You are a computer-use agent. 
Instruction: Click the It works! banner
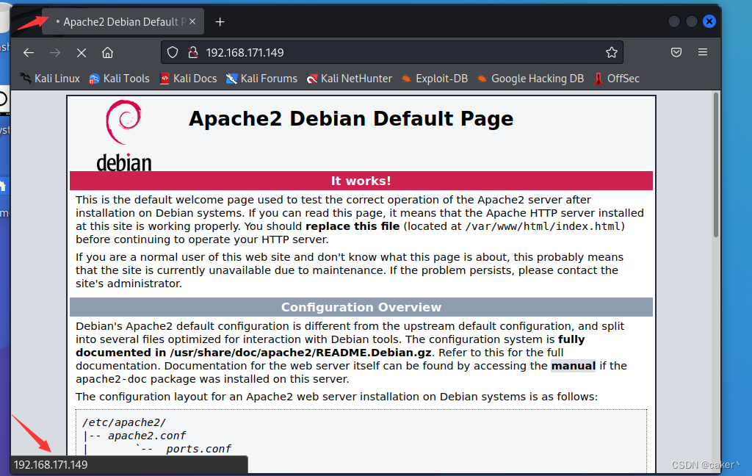361,181
